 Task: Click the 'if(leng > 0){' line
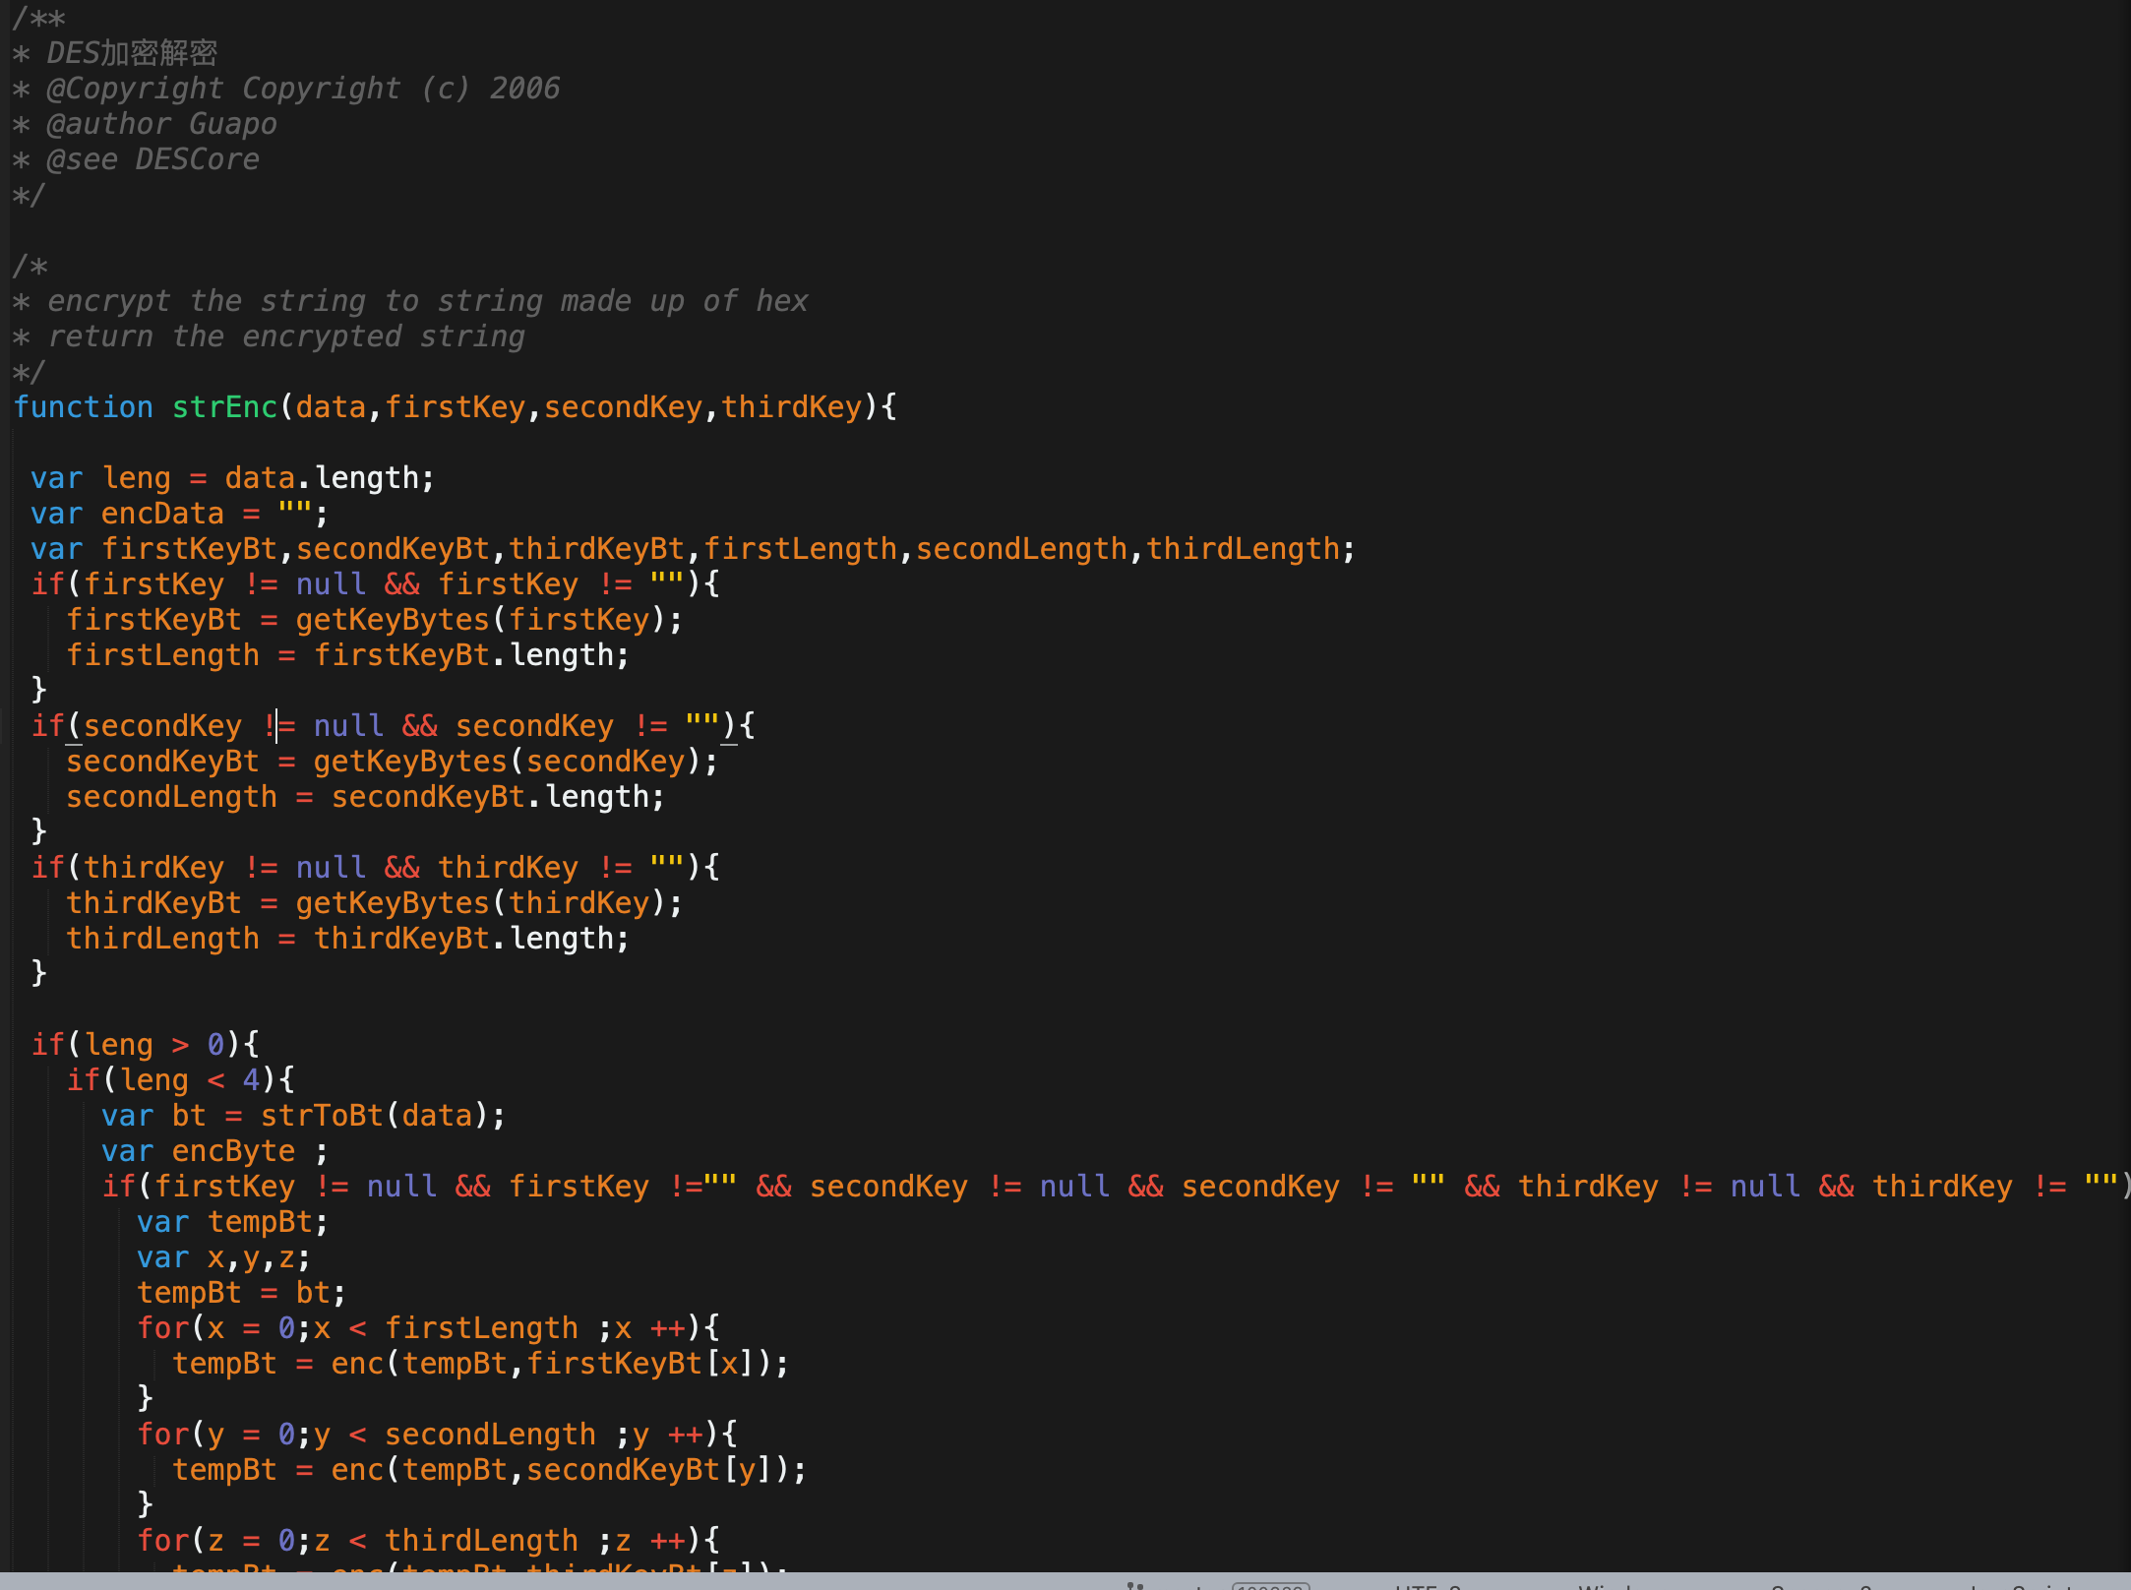tap(145, 1044)
